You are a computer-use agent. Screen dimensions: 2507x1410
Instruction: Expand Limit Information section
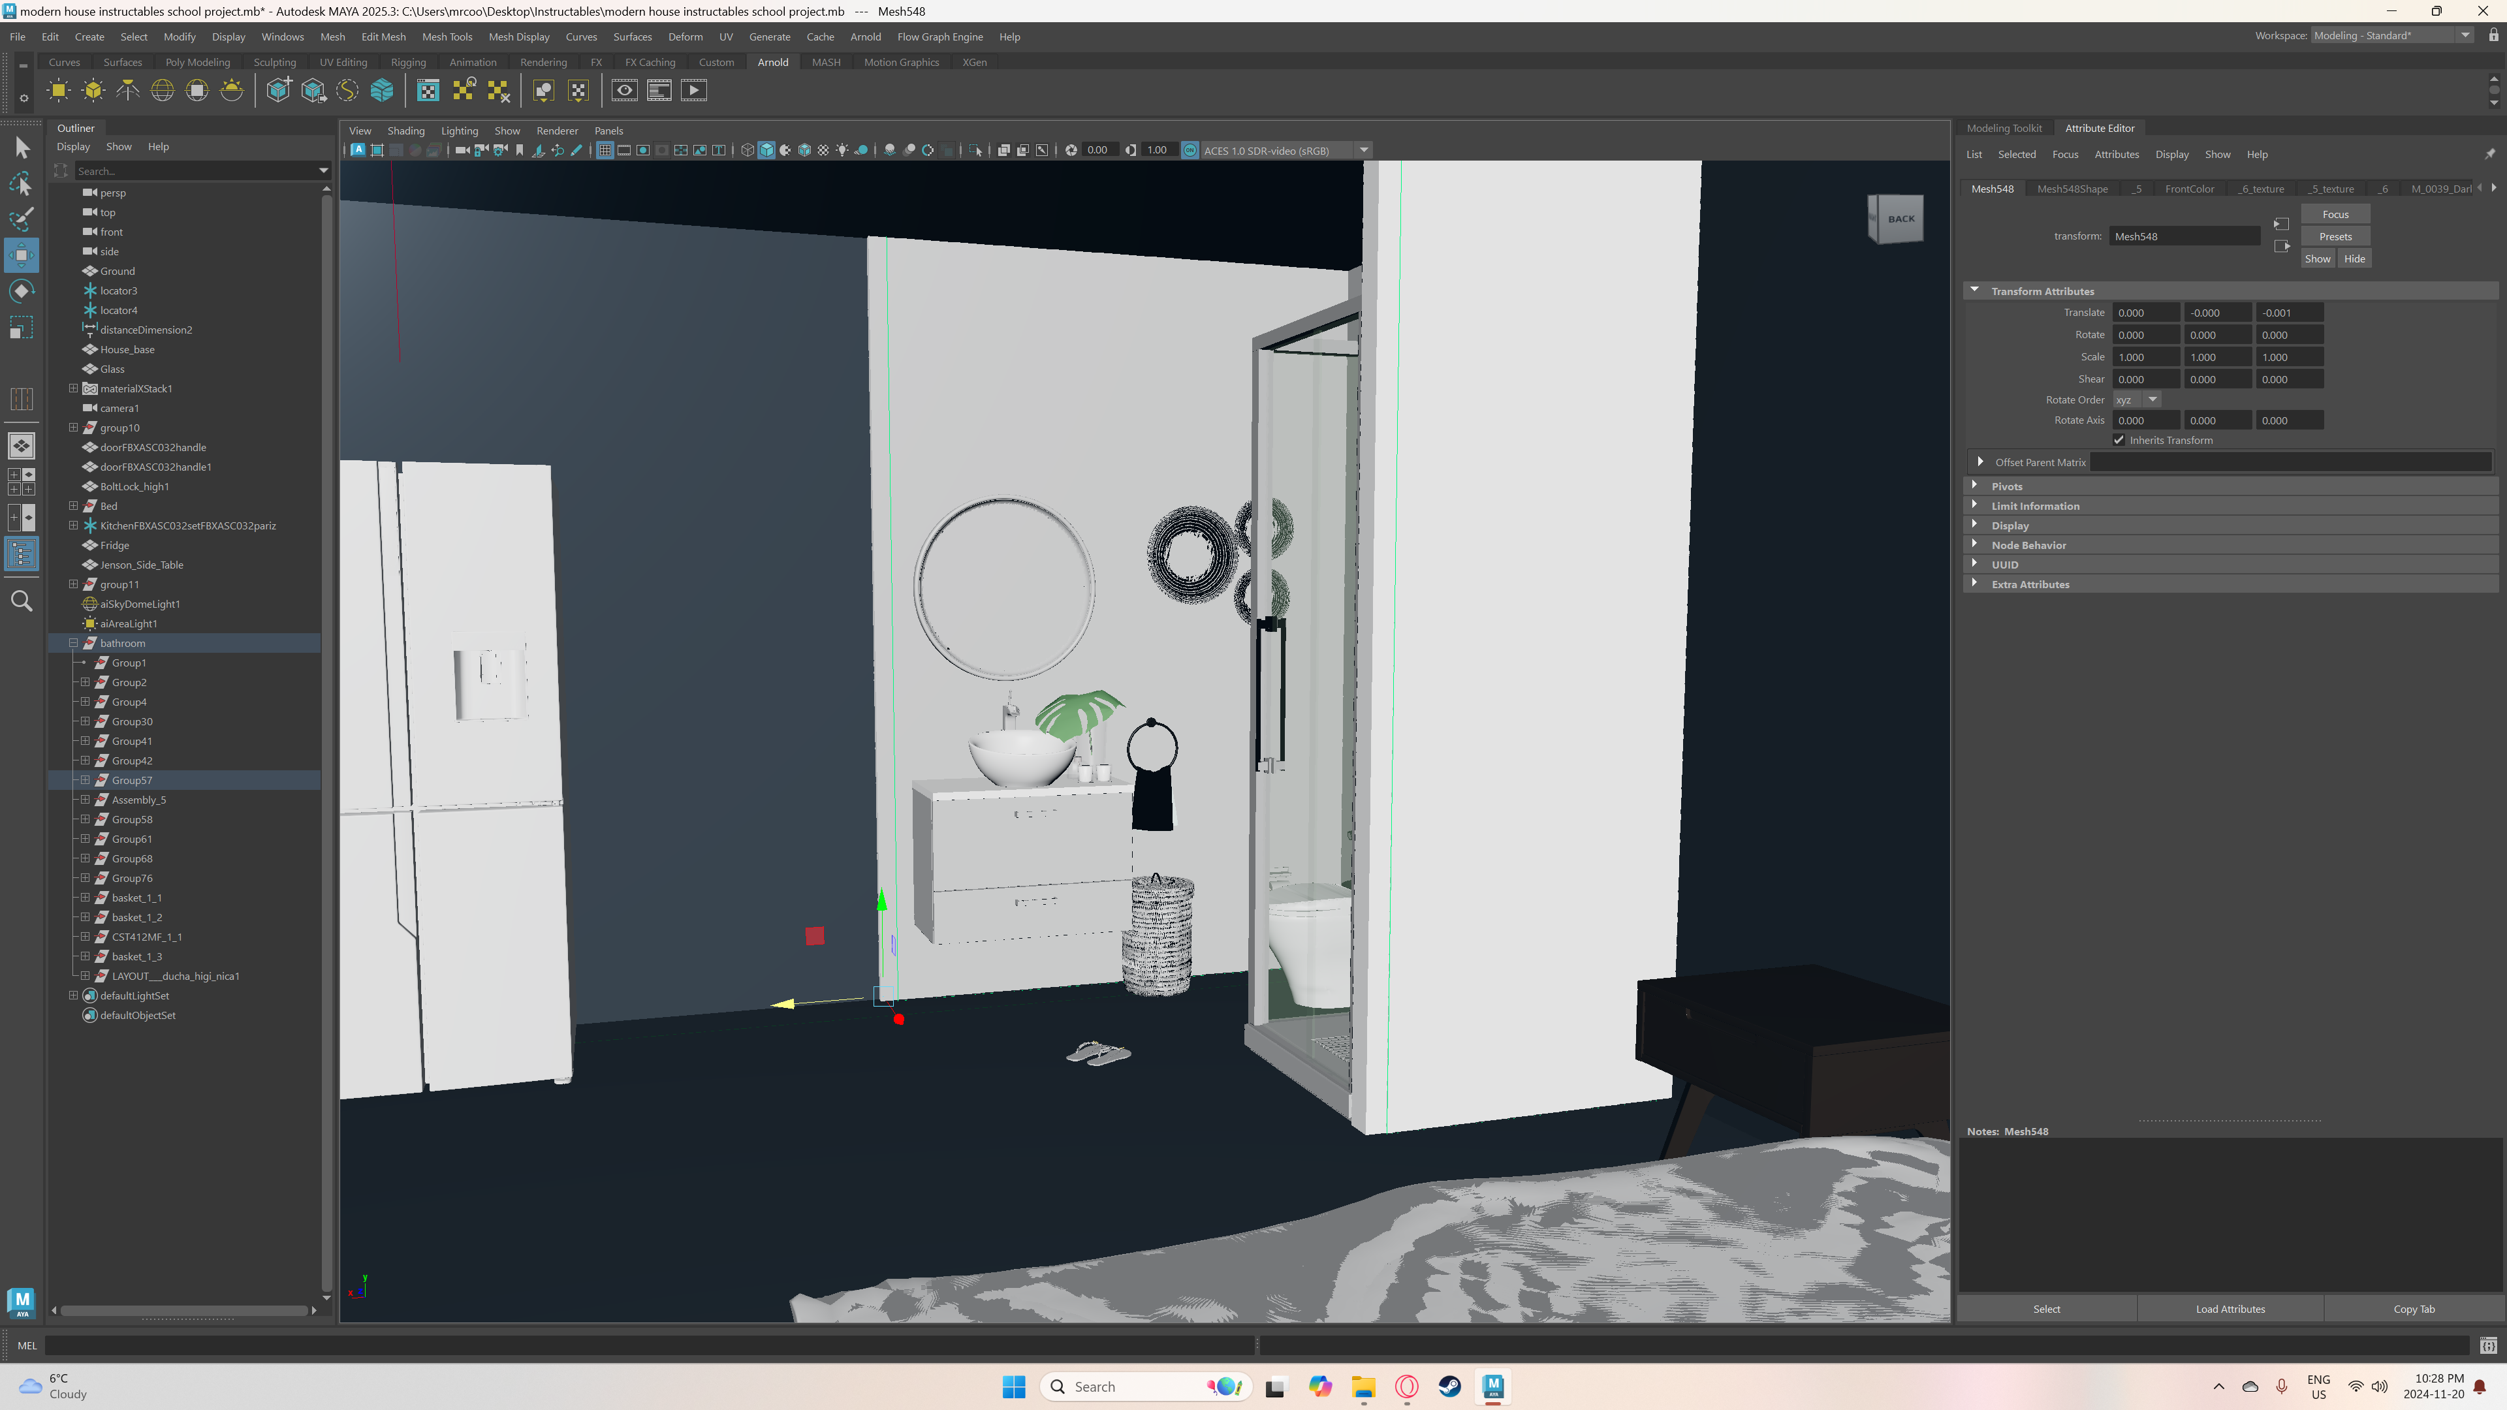[x=1975, y=505]
